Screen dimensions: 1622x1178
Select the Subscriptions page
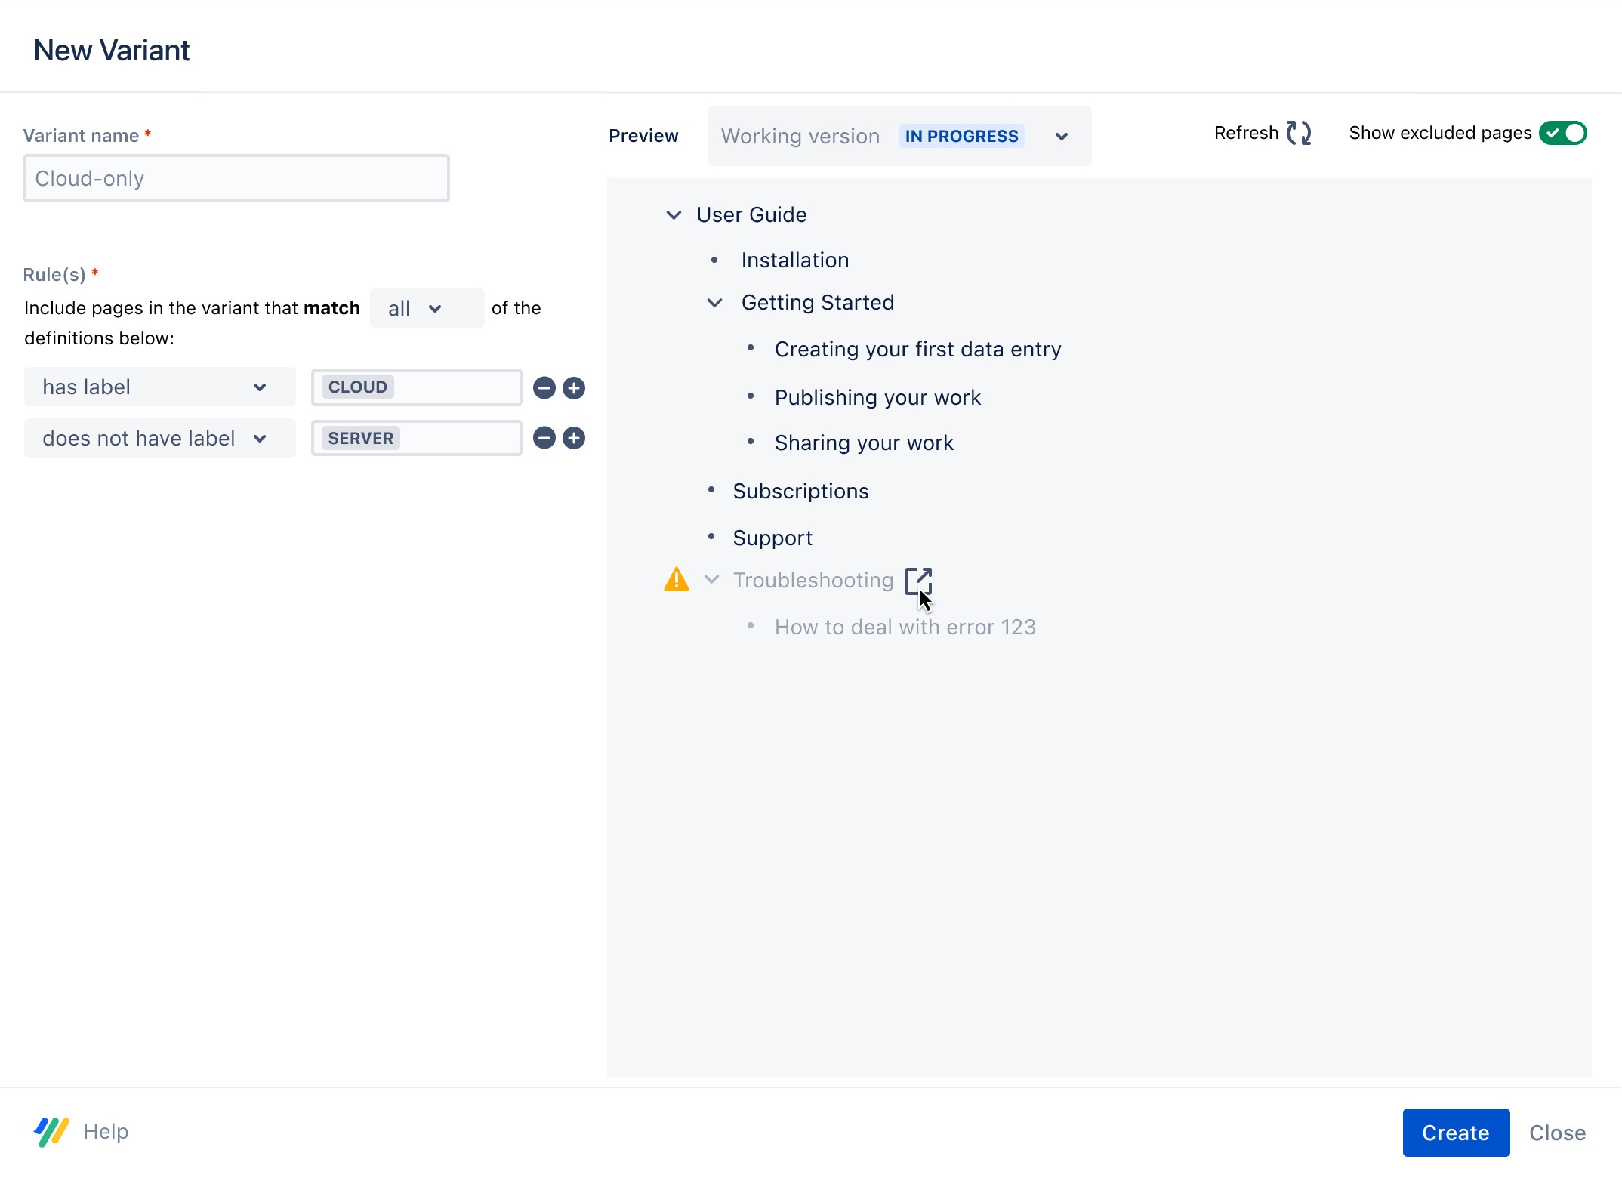[x=800, y=492]
